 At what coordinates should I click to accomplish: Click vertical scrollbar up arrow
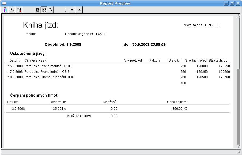coord(238,16)
